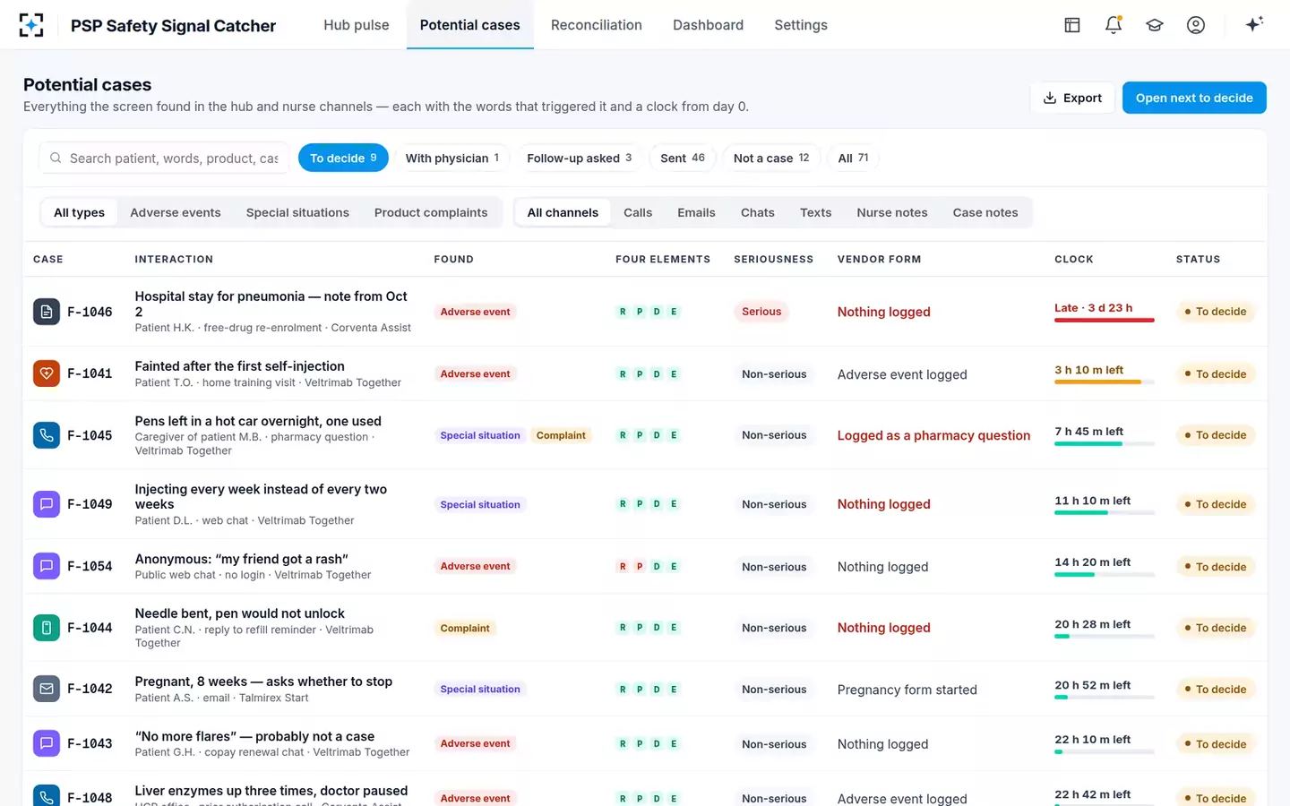
Task: Click the magnifier icon in the search box
Action: [56, 159]
